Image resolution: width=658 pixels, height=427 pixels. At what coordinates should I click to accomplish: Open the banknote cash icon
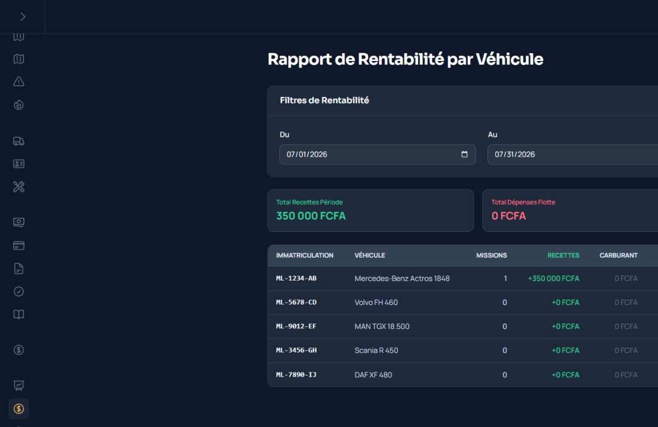tap(19, 222)
